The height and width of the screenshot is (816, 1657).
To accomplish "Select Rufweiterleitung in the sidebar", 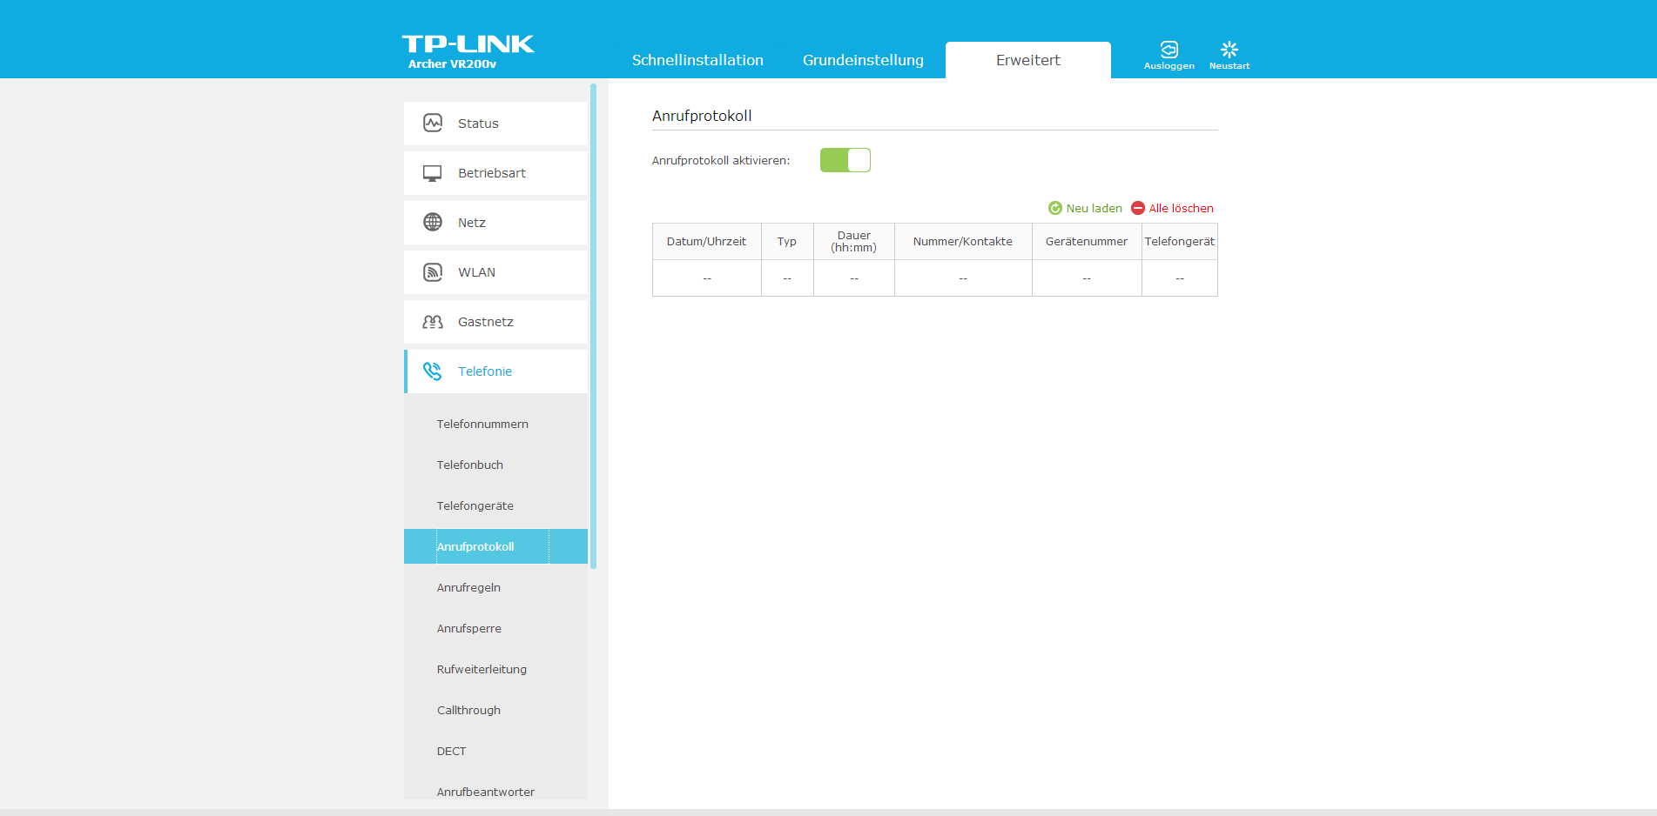I will 482,669.
